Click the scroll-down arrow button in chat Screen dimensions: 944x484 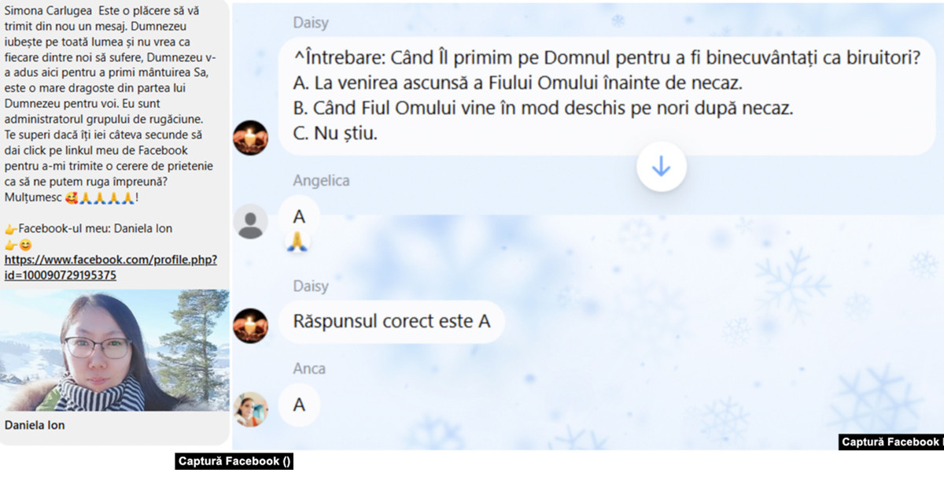(662, 167)
